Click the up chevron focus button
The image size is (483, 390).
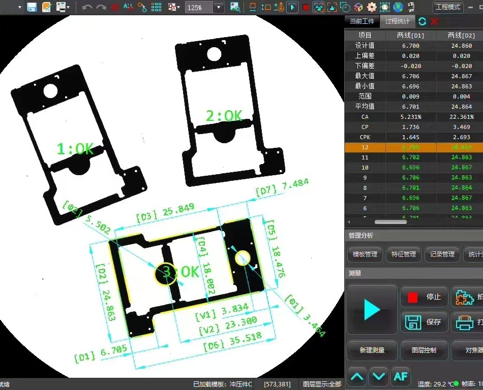tap(357, 376)
